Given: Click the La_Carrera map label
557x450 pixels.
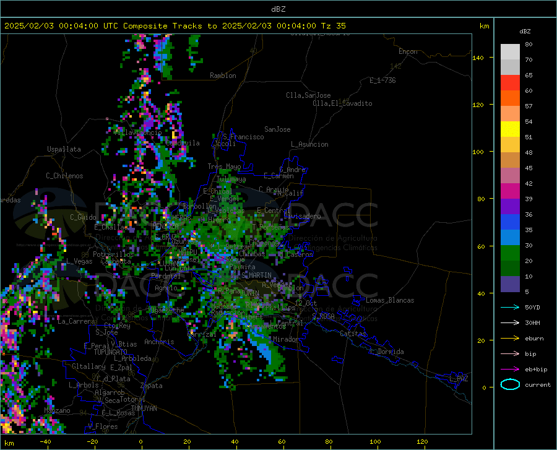Looking at the screenshot, I should point(76,321).
